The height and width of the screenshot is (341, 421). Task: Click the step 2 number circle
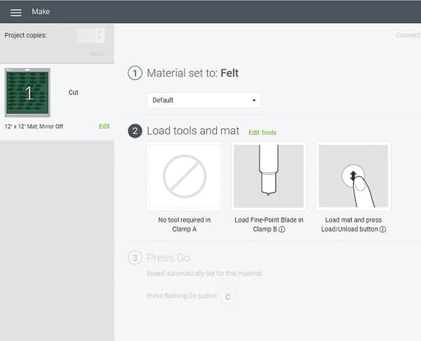tap(135, 131)
